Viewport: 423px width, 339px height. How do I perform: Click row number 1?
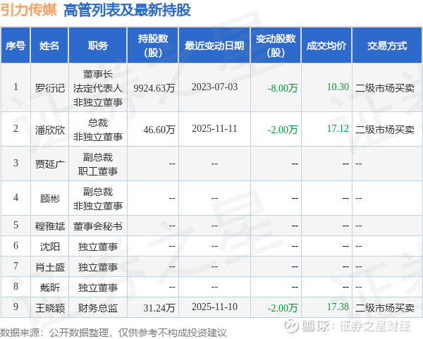16,87
